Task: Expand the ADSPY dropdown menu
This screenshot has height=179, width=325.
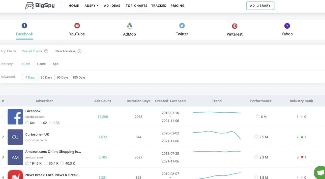Action: coord(91,6)
